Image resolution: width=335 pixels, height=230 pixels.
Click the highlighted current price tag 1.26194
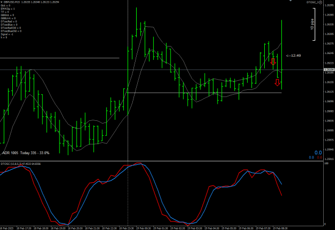pos(329,70)
